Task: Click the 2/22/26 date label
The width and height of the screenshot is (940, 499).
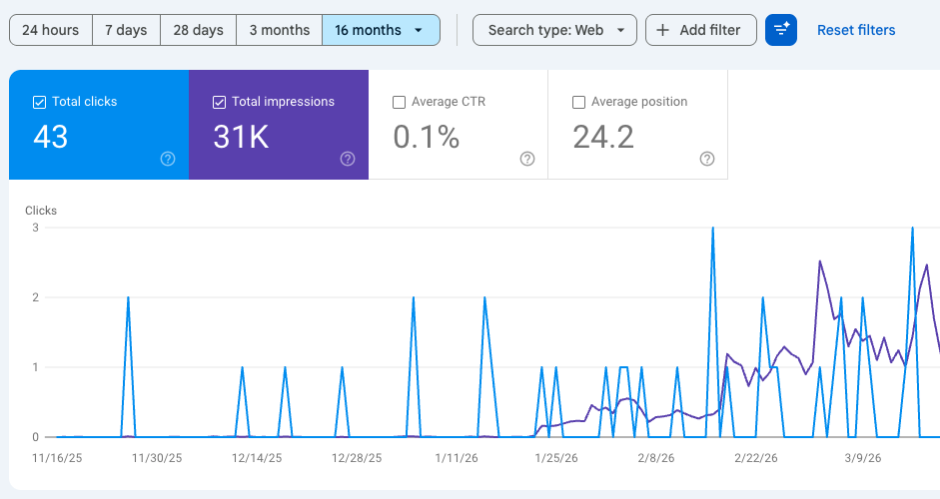Action: [x=756, y=458]
